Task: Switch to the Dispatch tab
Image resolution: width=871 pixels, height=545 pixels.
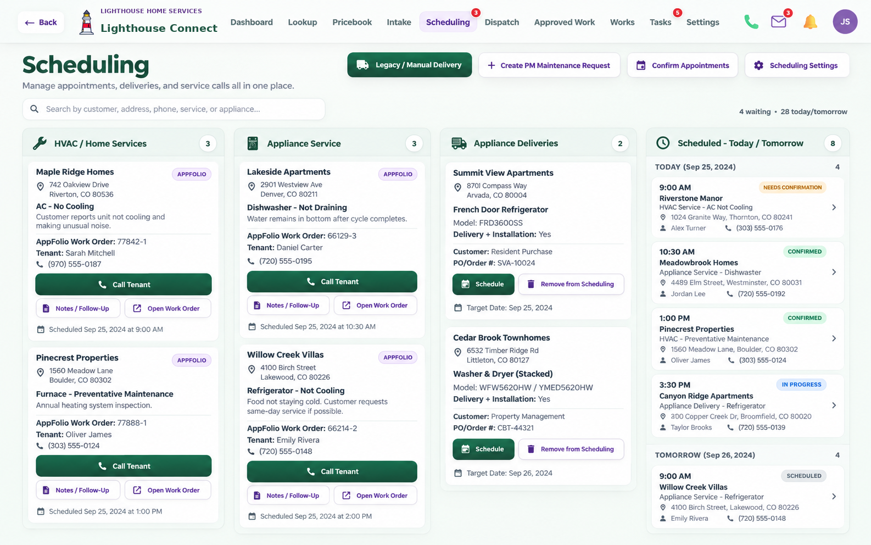Action: (502, 22)
